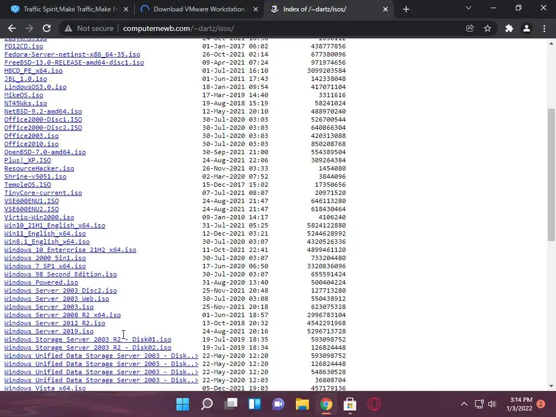Image resolution: width=556 pixels, height=417 pixels.
Task: Click the Not secure warning icon
Action: [68, 28]
